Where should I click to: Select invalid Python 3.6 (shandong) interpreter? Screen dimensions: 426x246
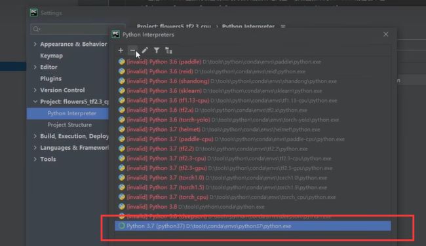(253, 81)
